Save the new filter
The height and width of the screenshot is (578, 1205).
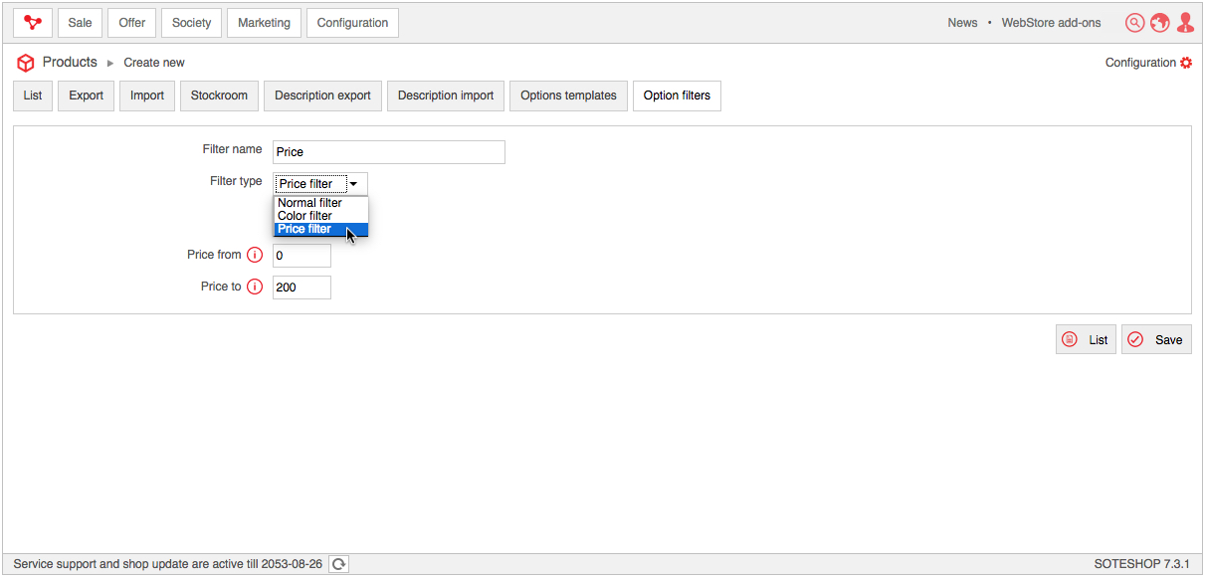[x=1156, y=339]
